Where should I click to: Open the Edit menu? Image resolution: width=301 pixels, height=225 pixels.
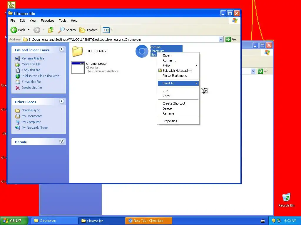(x=22, y=21)
